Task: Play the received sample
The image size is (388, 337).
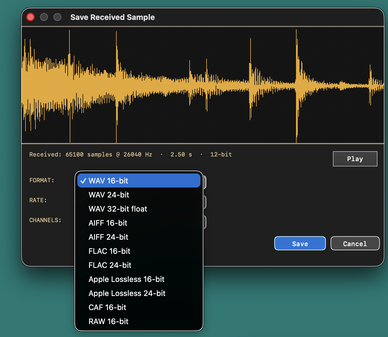Action: [355, 159]
